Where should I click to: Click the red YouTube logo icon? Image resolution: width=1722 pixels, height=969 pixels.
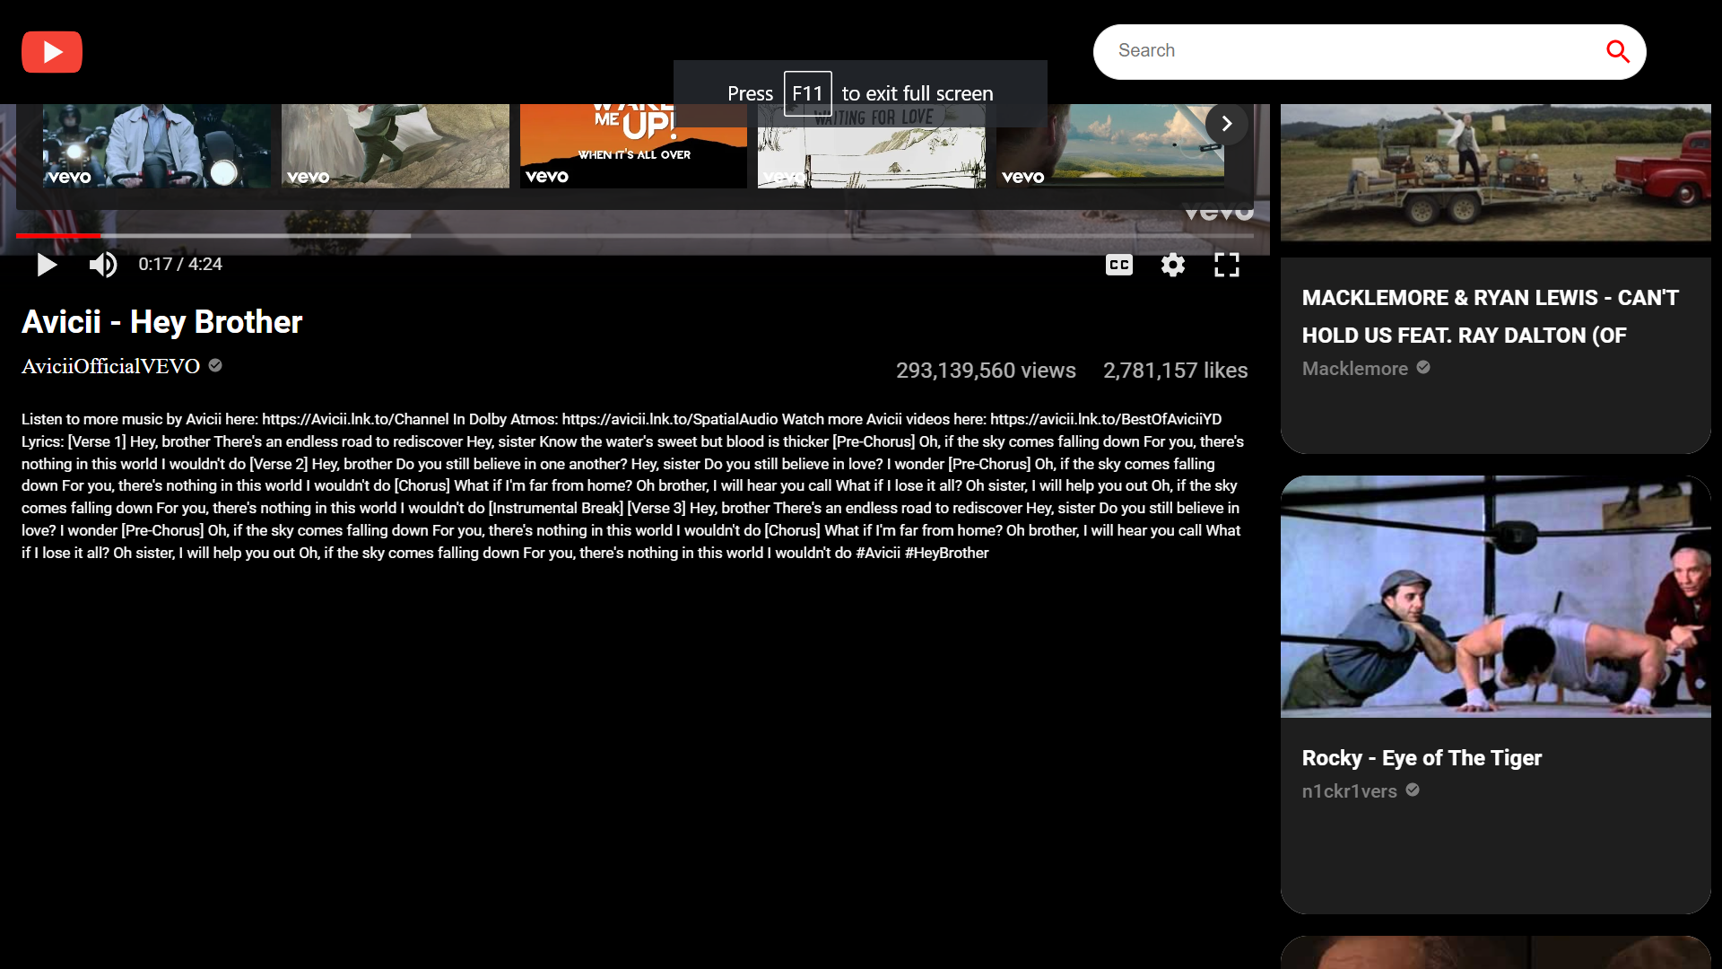pos(52,52)
